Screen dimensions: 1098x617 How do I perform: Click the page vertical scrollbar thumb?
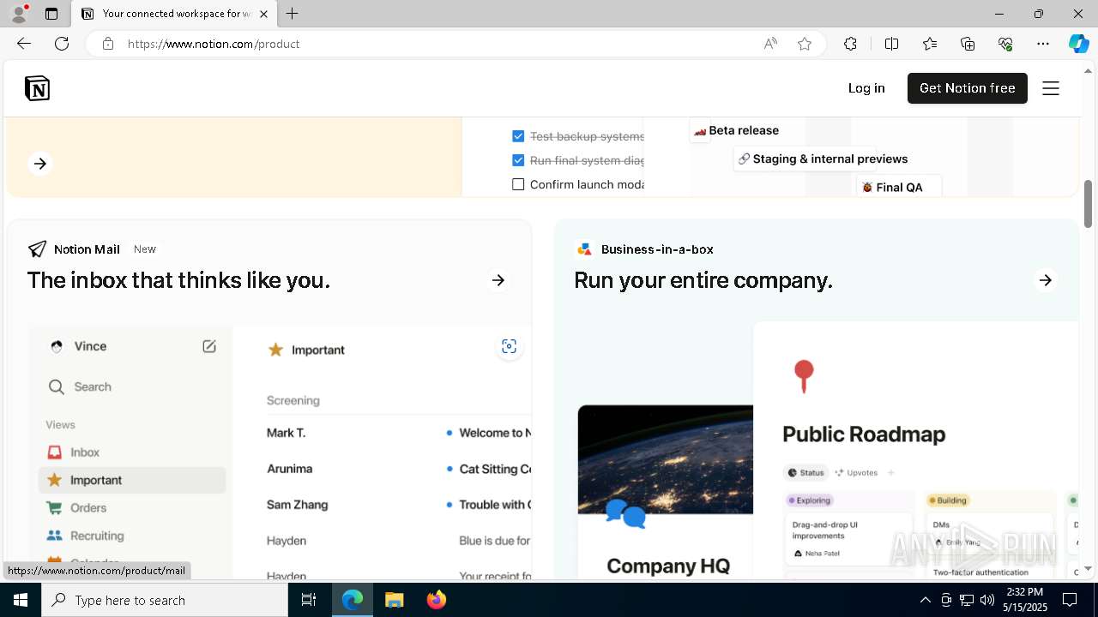pyautogui.click(x=1089, y=204)
